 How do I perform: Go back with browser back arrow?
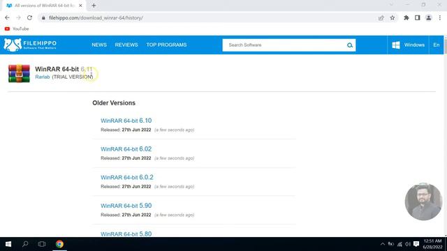(7, 17)
